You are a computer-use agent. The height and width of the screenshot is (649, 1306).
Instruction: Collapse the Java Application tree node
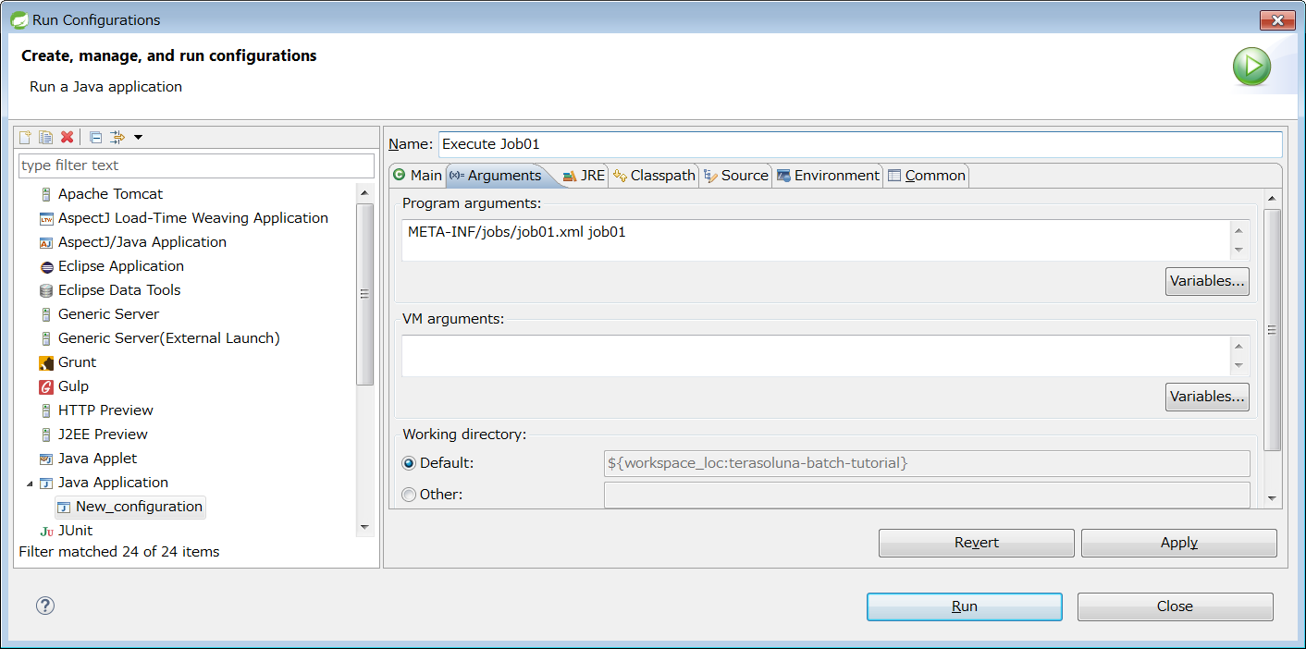[x=30, y=483]
